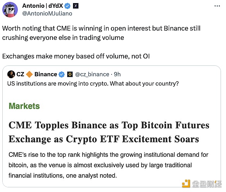This screenshot has width=226, height=192.
Task: Click the green Markets section label
Action: 24,106
